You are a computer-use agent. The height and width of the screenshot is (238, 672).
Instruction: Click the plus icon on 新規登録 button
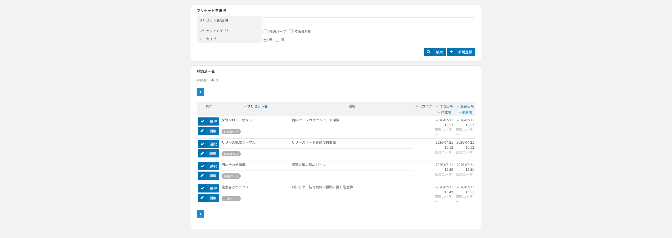click(451, 52)
